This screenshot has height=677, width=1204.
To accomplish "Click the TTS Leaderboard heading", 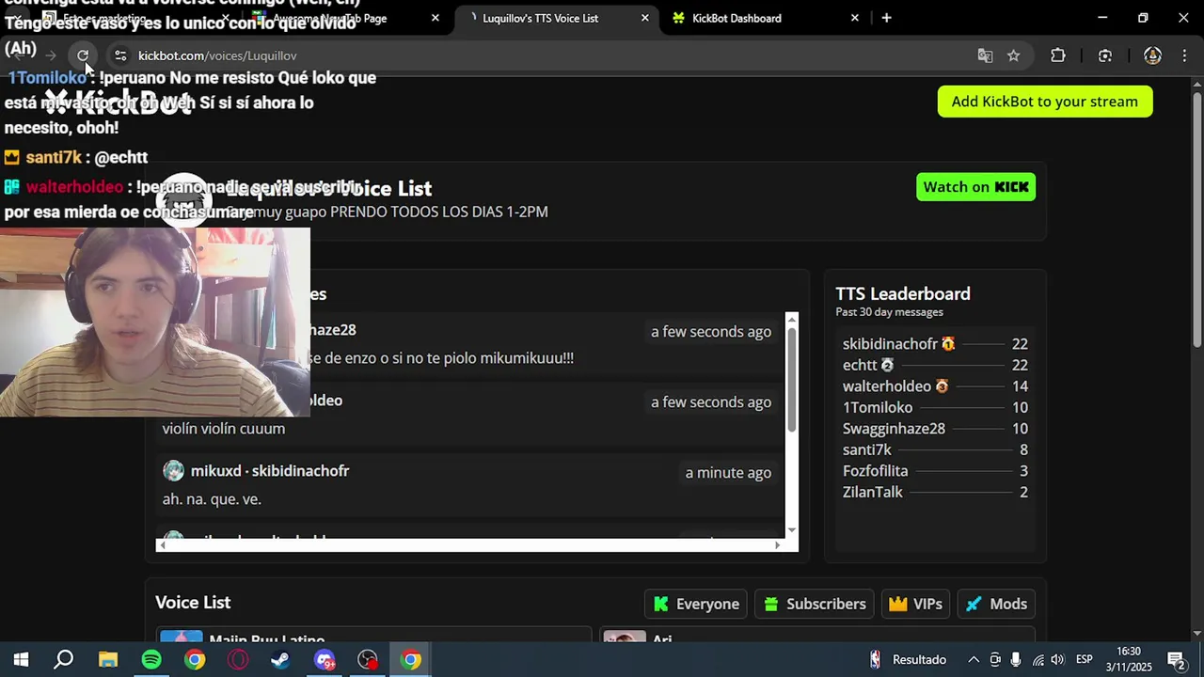I will pyautogui.click(x=903, y=293).
